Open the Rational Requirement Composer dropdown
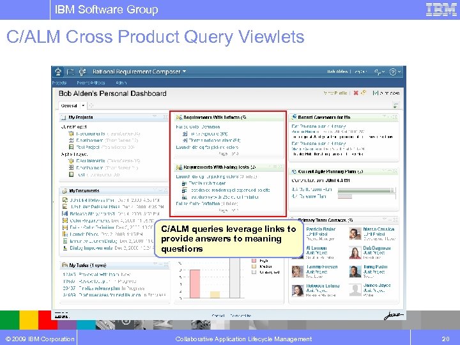The height and width of the screenshot is (345, 460). 139,72
